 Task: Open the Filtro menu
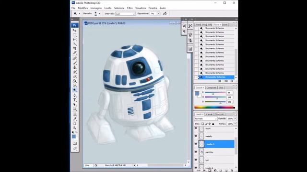pos(130,8)
